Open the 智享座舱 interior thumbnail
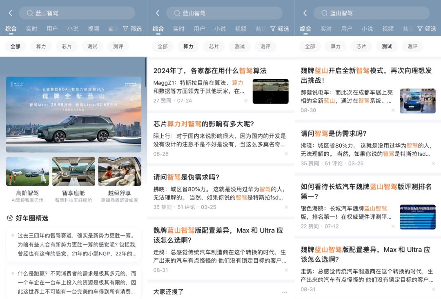441x299 pixels. pyautogui.click(x=73, y=171)
